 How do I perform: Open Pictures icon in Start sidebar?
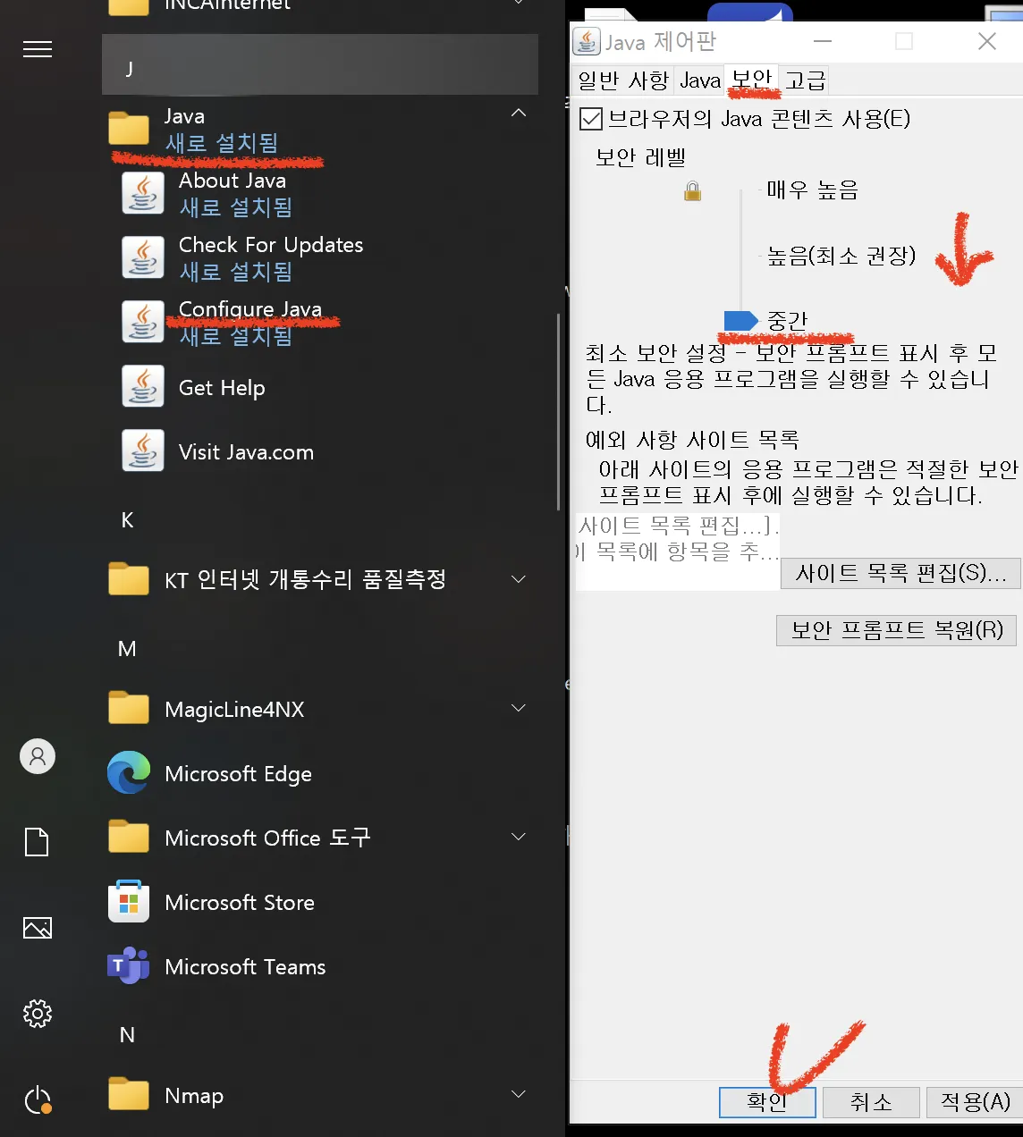[37, 927]
